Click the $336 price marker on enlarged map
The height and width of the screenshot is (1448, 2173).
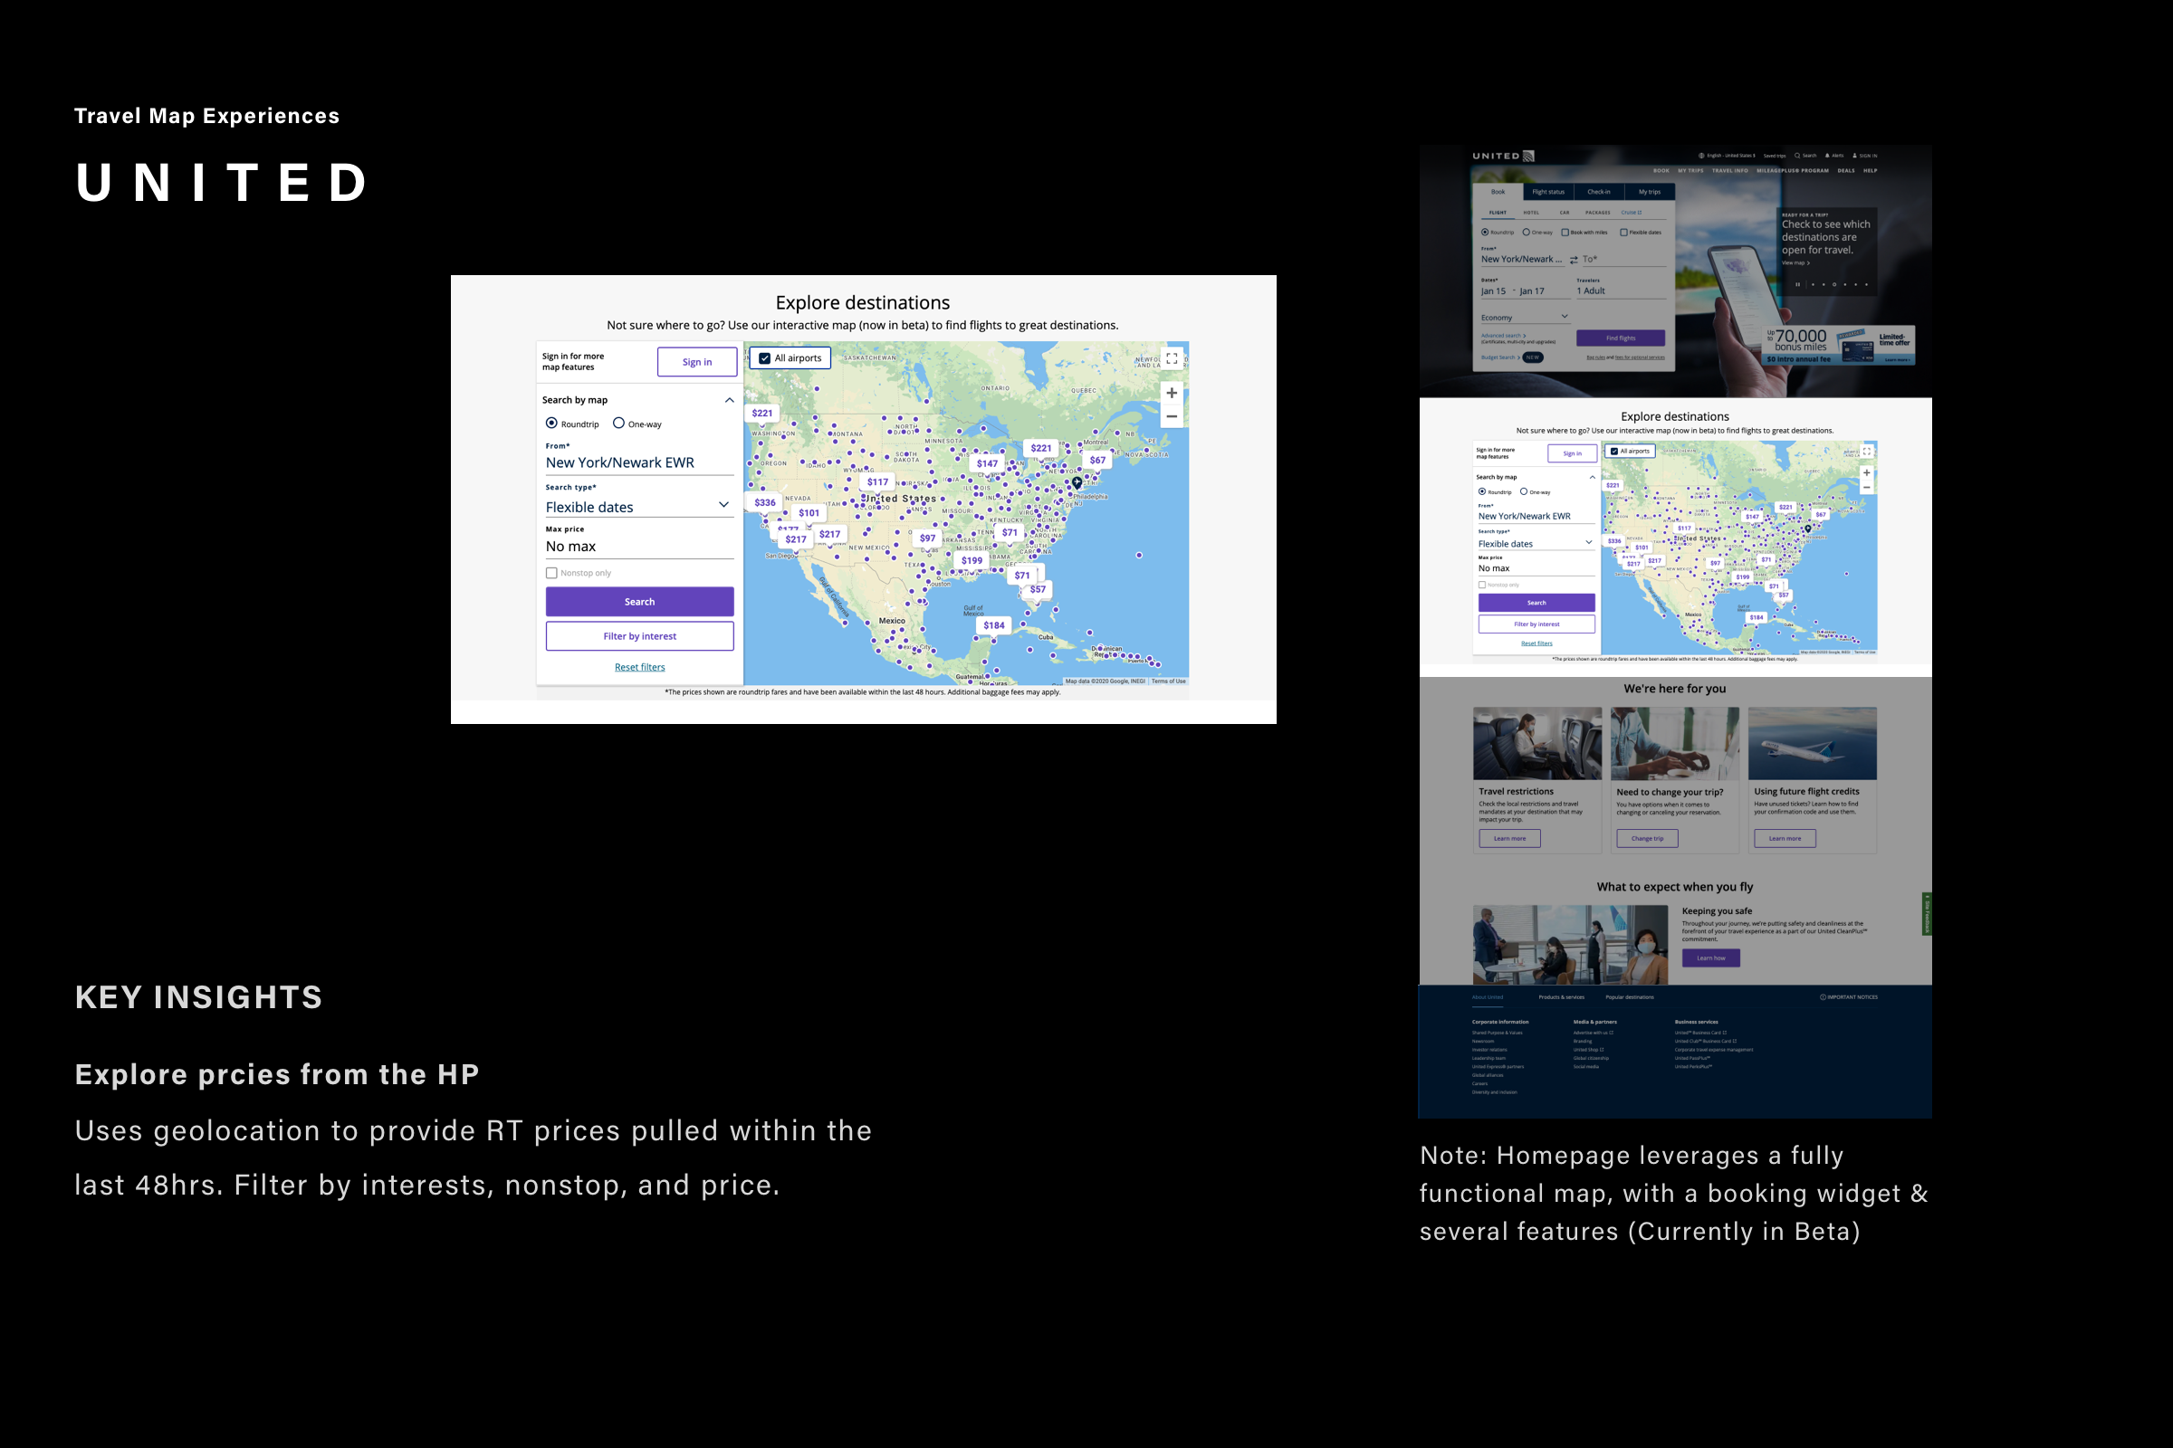coord(765,502)
